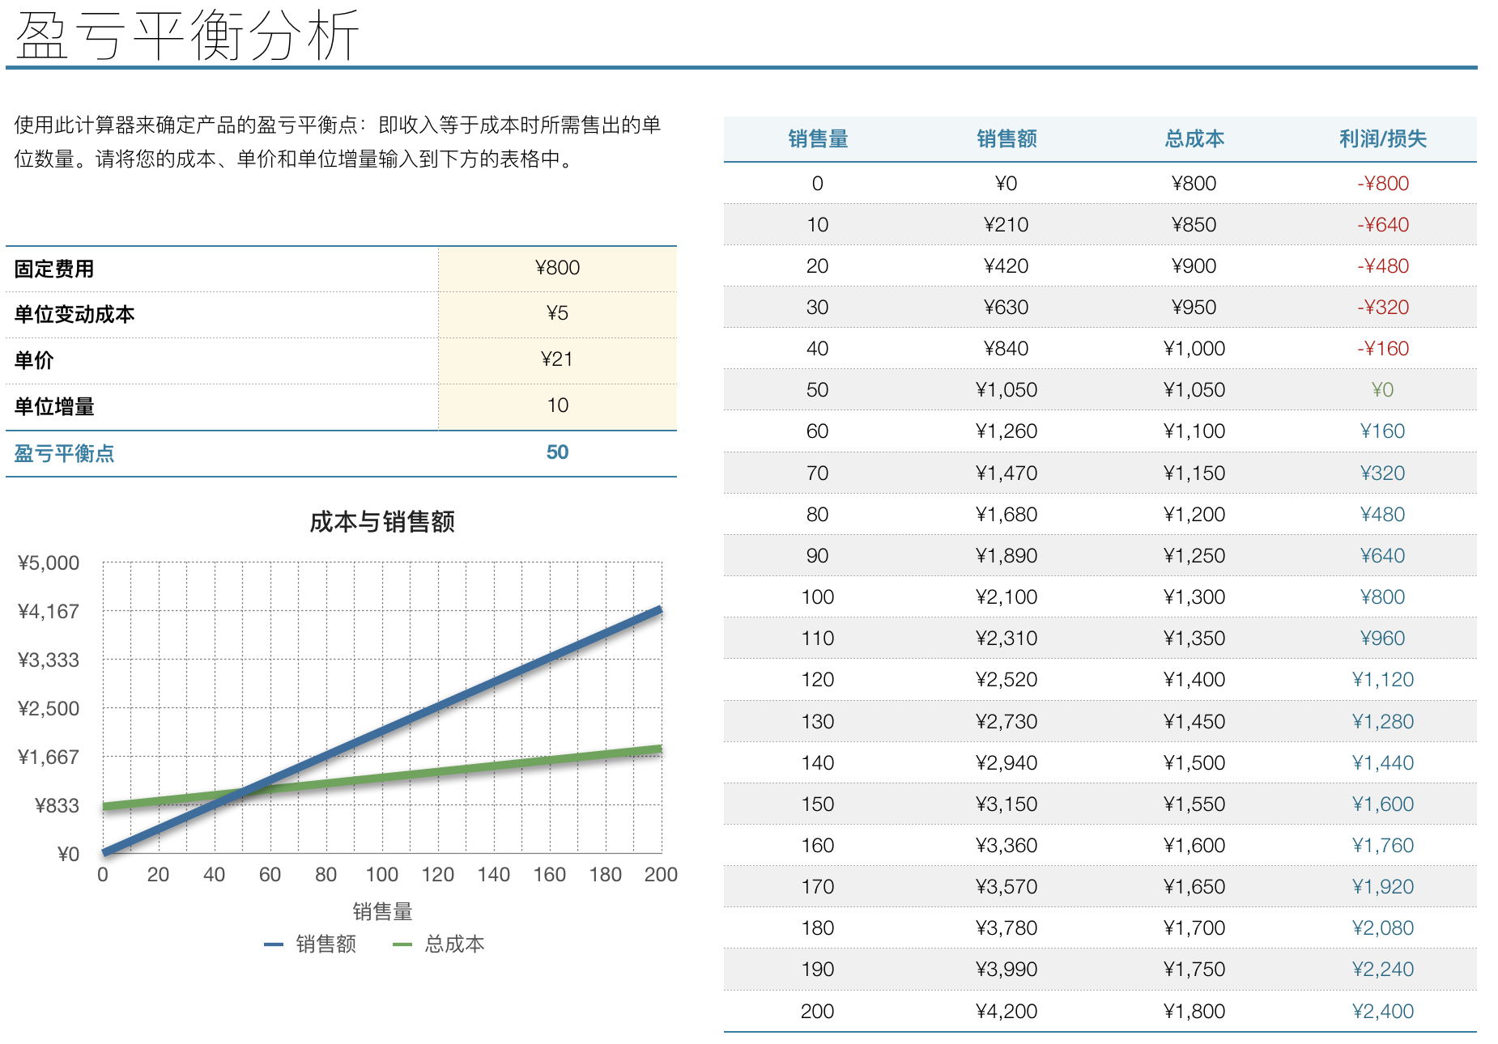Select the ¥2,400 profit cell in the last row
The width and height of the screenshot is (1498, 1044).
[1383, 1012]
